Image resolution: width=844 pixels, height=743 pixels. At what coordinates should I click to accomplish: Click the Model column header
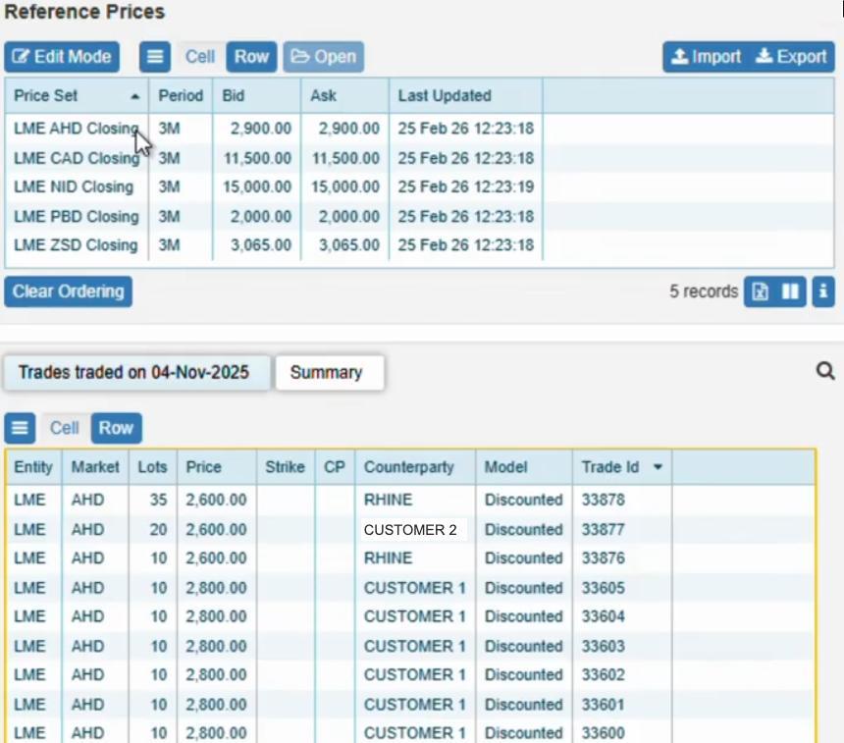[524, 467]
